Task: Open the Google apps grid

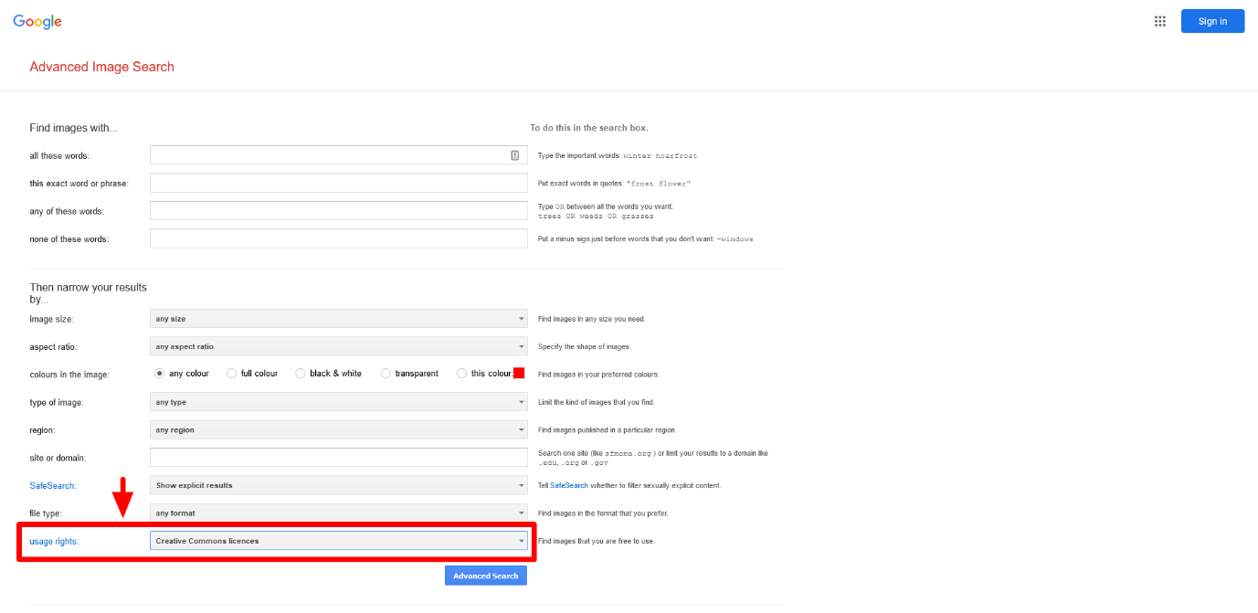Action: pyautogui.click(x=1160, y=22)
